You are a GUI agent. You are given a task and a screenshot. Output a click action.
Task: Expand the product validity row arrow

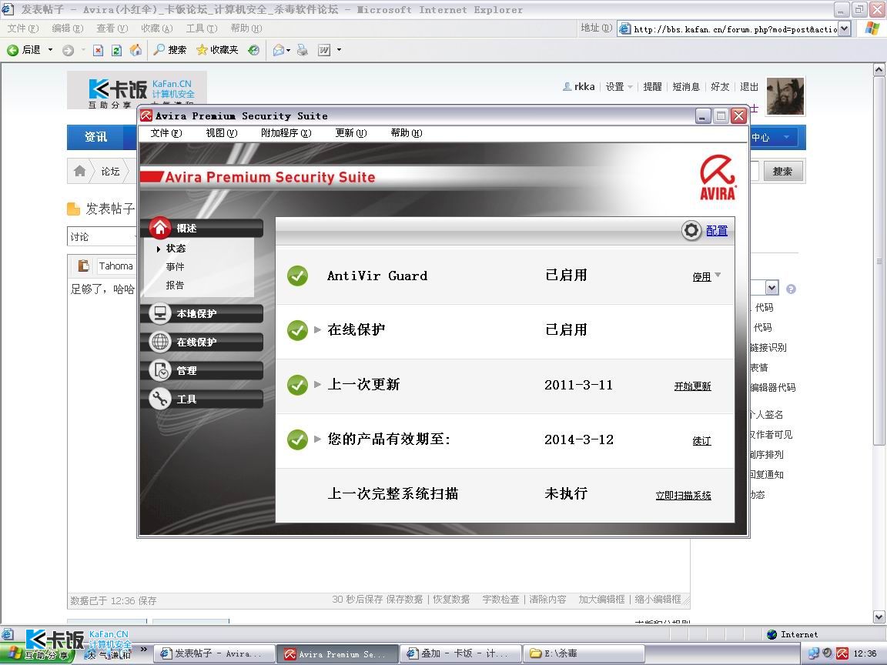(318, 439)
